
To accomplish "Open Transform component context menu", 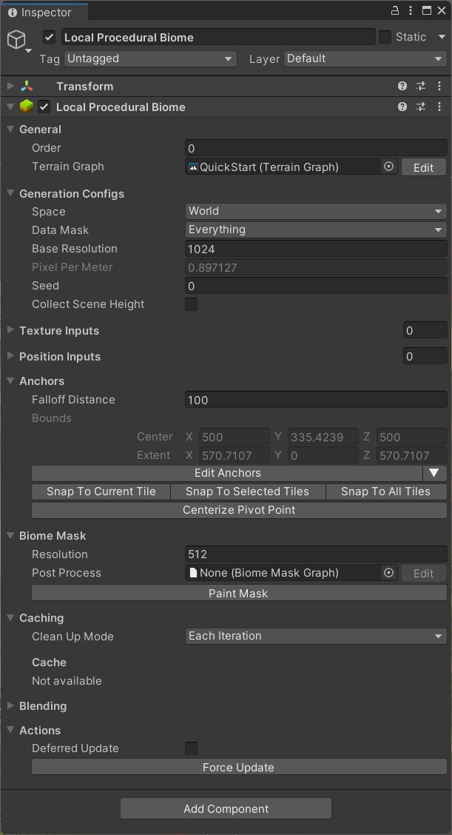I will point(439,86).
